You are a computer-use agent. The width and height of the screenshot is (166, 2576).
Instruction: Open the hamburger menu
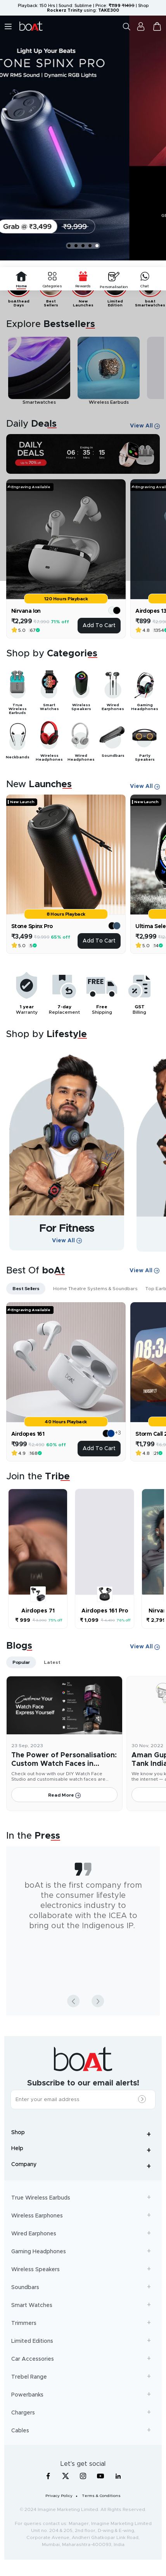(8, 27)
